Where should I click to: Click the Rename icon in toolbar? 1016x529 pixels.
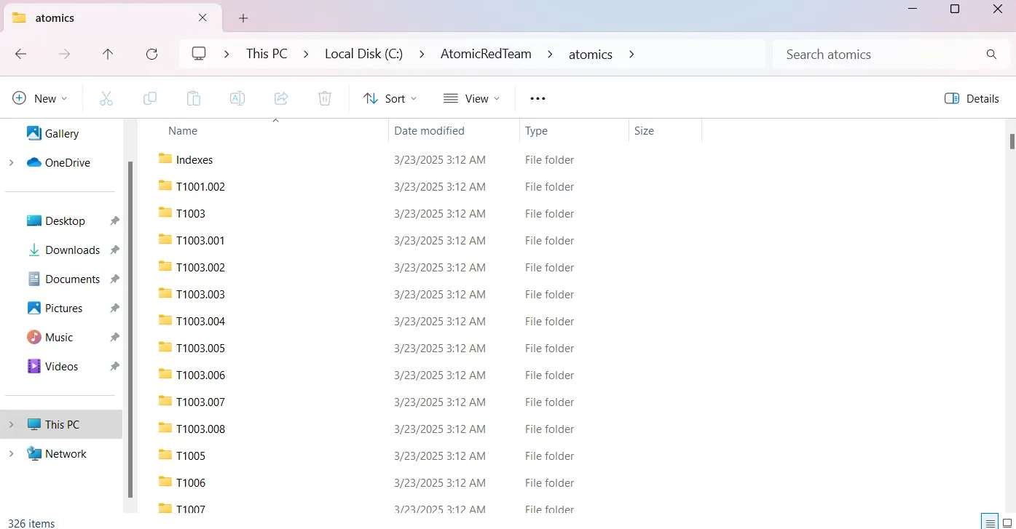click(237, 98)
